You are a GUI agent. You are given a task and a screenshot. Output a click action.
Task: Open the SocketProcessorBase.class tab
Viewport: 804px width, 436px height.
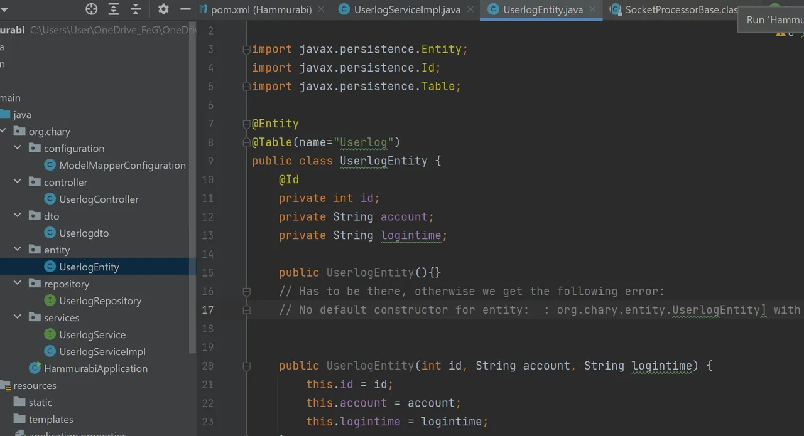[x=682, y=9]
